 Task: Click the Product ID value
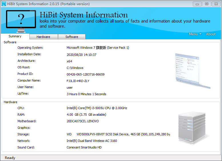tap(85, 74)
